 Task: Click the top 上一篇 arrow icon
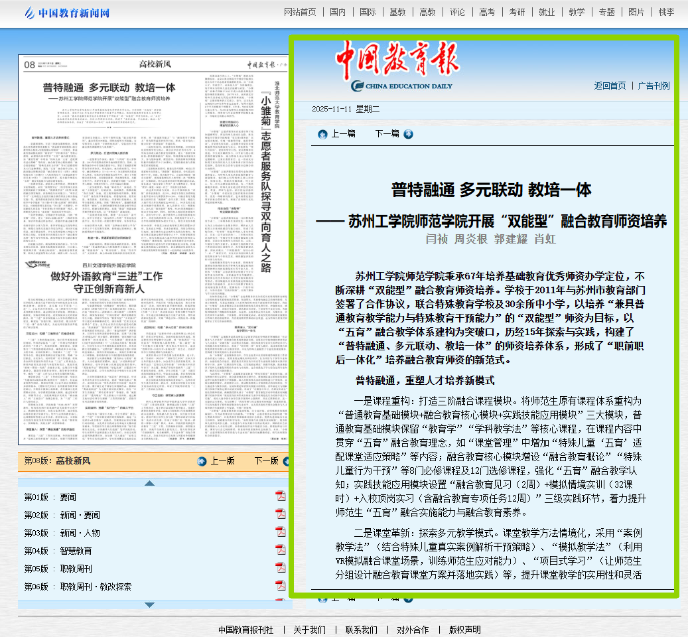point(322,134)
